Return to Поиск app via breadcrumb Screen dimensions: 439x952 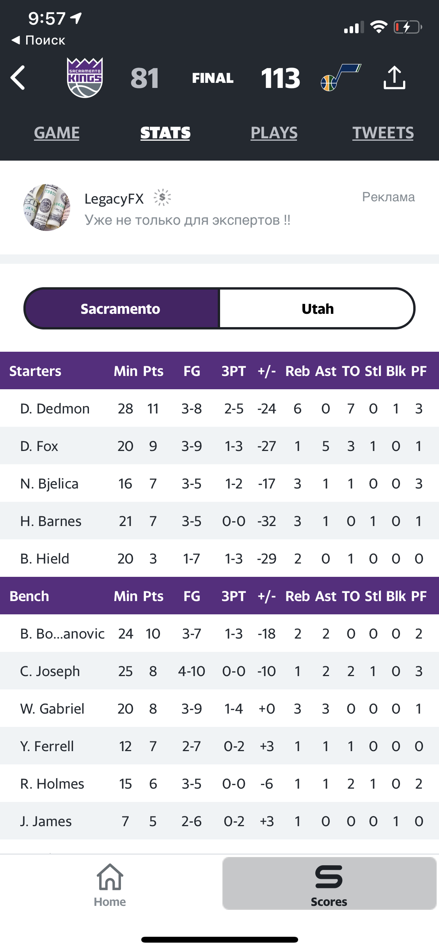point(38,40)
